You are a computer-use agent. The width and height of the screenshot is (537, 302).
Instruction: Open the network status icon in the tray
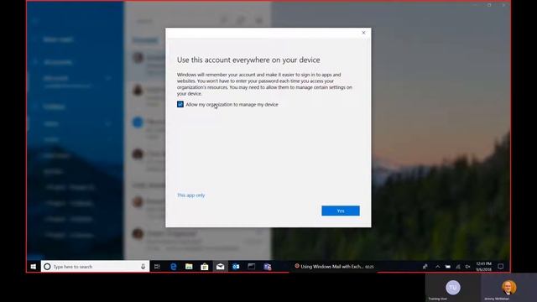(458, 267)
